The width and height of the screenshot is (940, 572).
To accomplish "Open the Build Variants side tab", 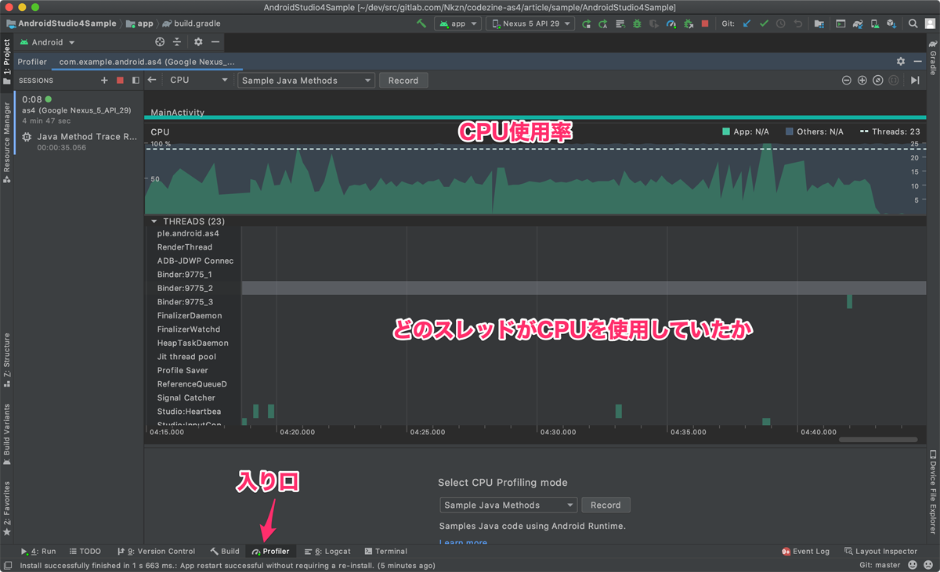I will 7,434.
